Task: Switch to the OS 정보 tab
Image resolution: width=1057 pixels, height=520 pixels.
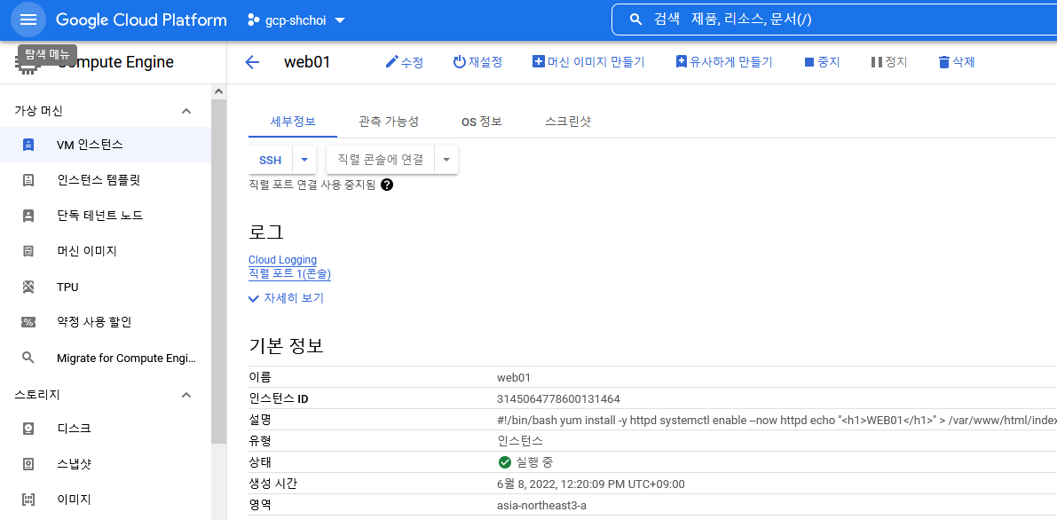Action: [481, 122]
